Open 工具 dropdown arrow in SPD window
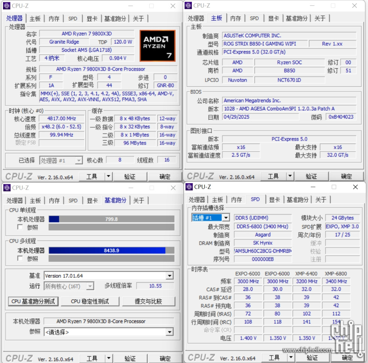 (291, 357)
